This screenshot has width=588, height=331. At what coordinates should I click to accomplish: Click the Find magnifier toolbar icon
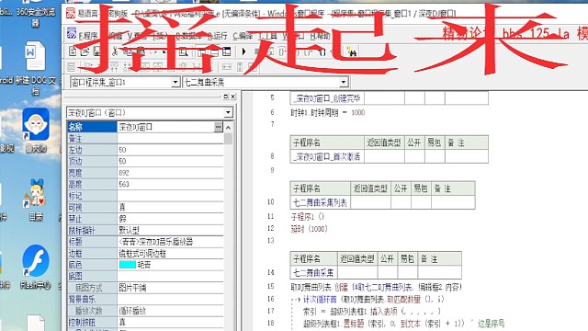183,51
